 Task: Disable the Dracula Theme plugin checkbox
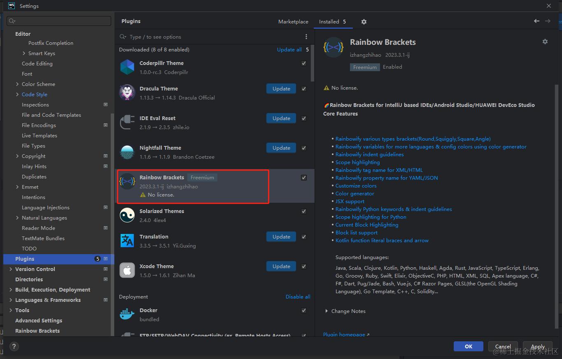click(x=304, y=89)
